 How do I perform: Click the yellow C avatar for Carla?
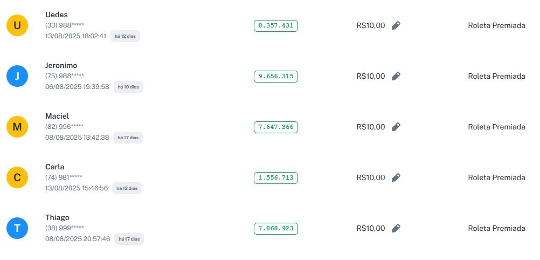click(x=17, y=177)
